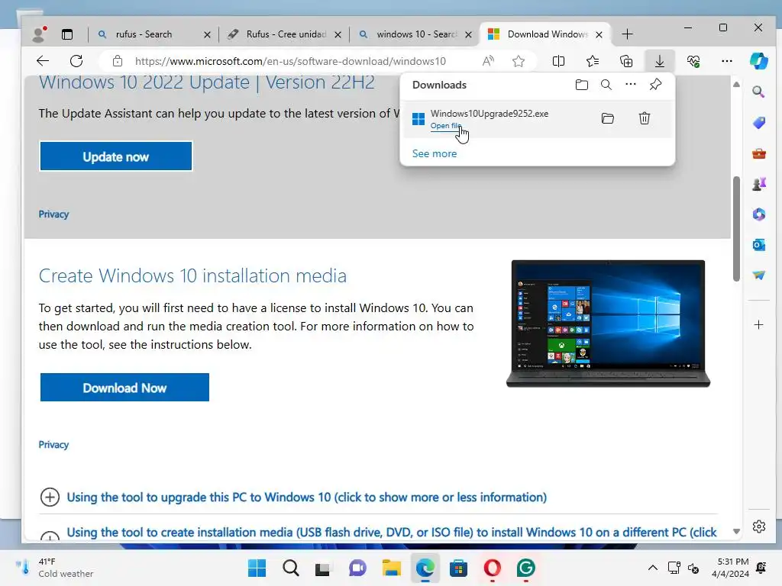The height and width of the screenshot is (586, 782).
Task: Click See more in Downloads panel
Action: click(435, 153)
